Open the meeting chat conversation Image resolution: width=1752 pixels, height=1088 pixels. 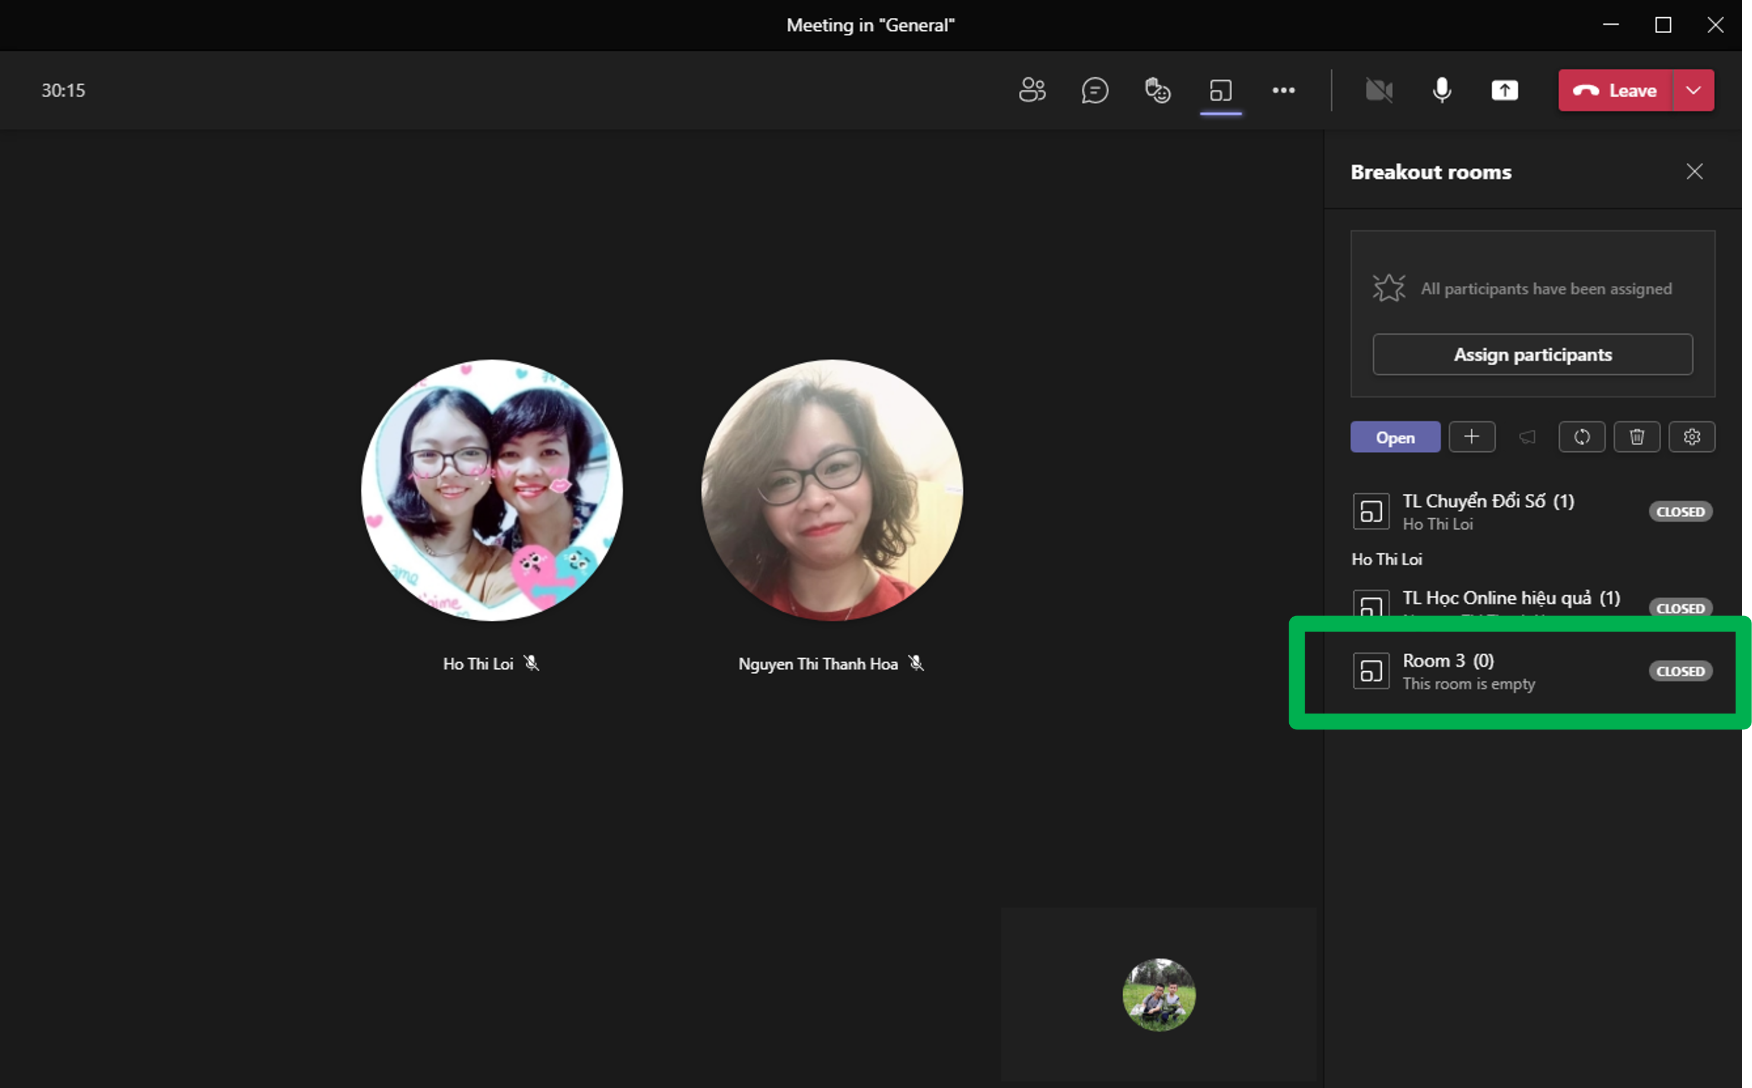[1094, 91]
